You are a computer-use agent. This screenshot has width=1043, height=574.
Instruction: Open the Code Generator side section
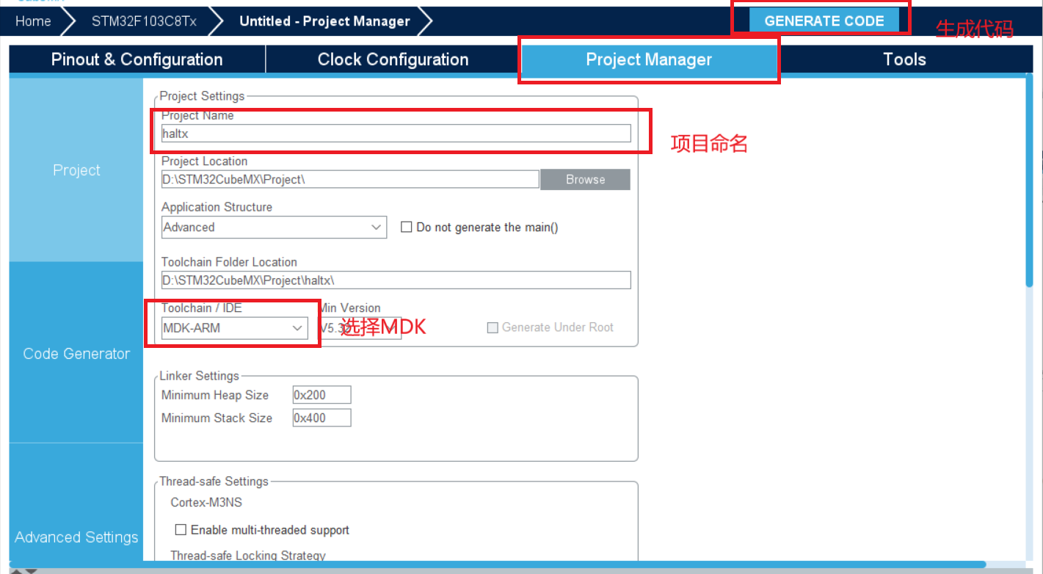tap(76, 354)
